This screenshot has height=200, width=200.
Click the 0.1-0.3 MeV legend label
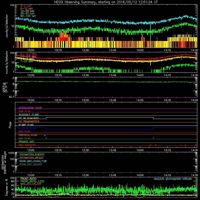(x=28, y=54)
